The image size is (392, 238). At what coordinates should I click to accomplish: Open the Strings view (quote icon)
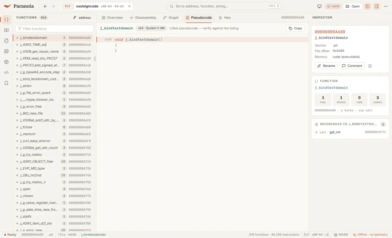(x=6, y=51)
